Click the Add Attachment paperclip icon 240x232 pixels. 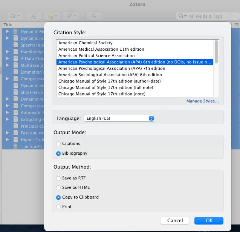69,16
